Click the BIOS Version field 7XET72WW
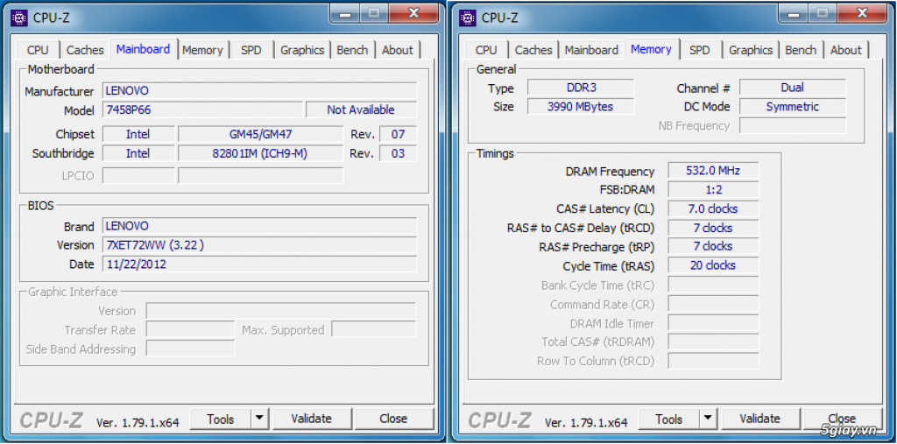This screenshot has height=444, width=897. tap(259, 245)
